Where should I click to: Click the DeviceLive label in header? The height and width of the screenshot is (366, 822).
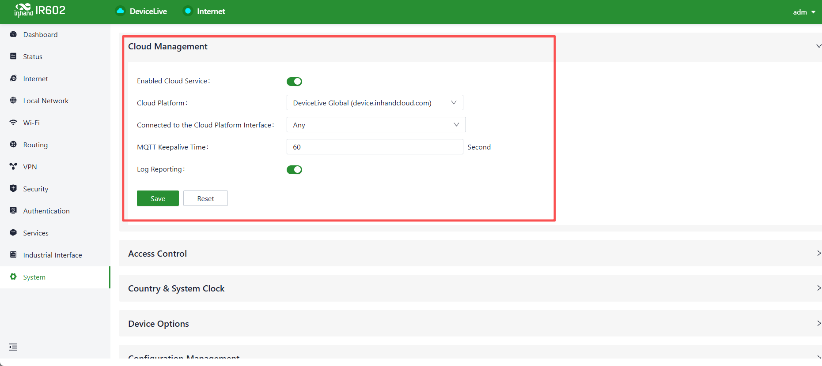148,11
